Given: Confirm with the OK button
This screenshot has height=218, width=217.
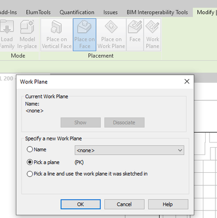Looking at the screenshot, I should [x=80, y=204].
